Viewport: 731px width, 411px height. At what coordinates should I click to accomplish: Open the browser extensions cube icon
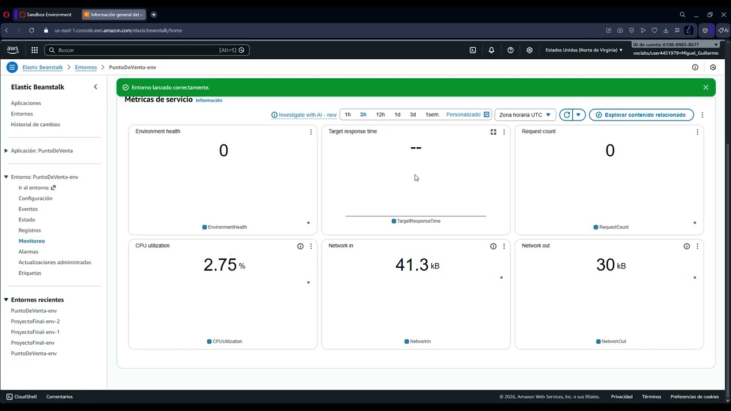coord(705,30)
